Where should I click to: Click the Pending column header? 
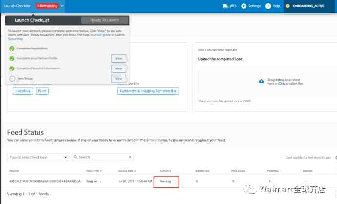tap(273, 171)
